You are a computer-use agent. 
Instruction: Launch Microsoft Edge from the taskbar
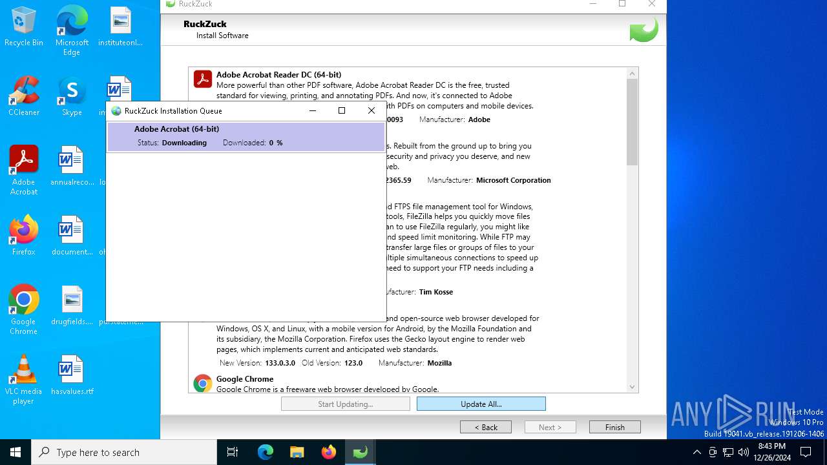265,452
